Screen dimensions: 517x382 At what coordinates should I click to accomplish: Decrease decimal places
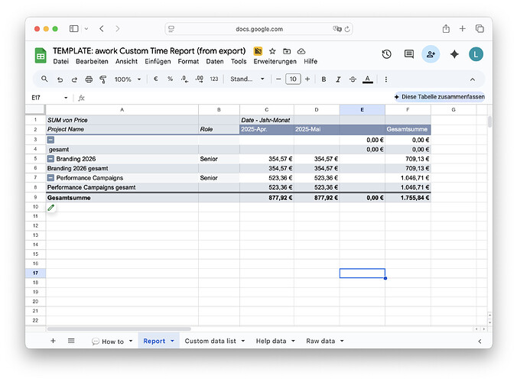tap(184, 79)
